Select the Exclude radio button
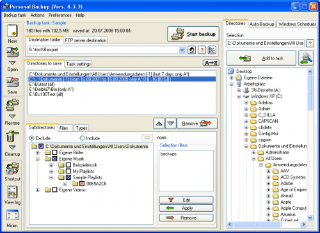Image resolution: width=320 pixels, height=233 pixels. click(31, 138)
